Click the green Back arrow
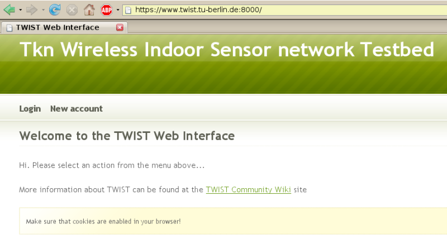This screenshot has width=447, height=244. [9, 9]
